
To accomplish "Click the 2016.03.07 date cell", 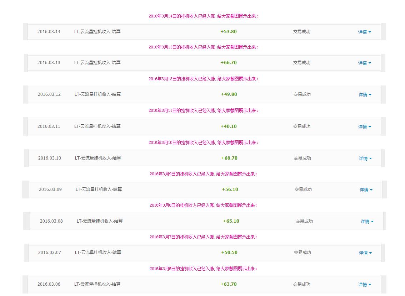I will [x=50, y=253].
